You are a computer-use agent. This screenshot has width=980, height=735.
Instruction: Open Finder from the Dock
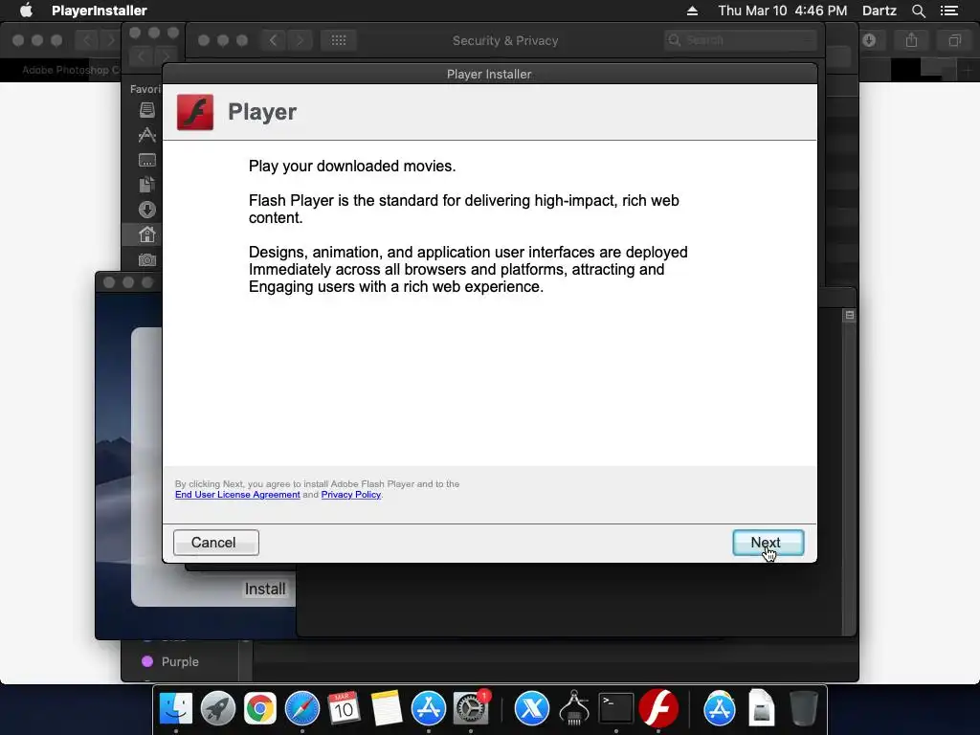click(176, 709)
